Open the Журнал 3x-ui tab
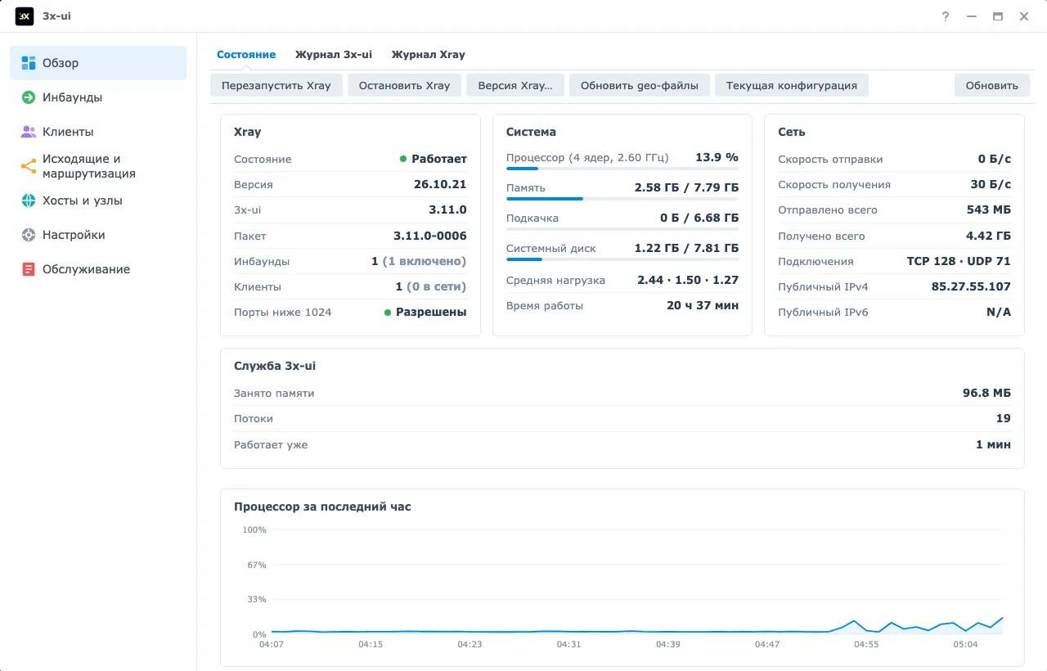 tap(334, 55)
